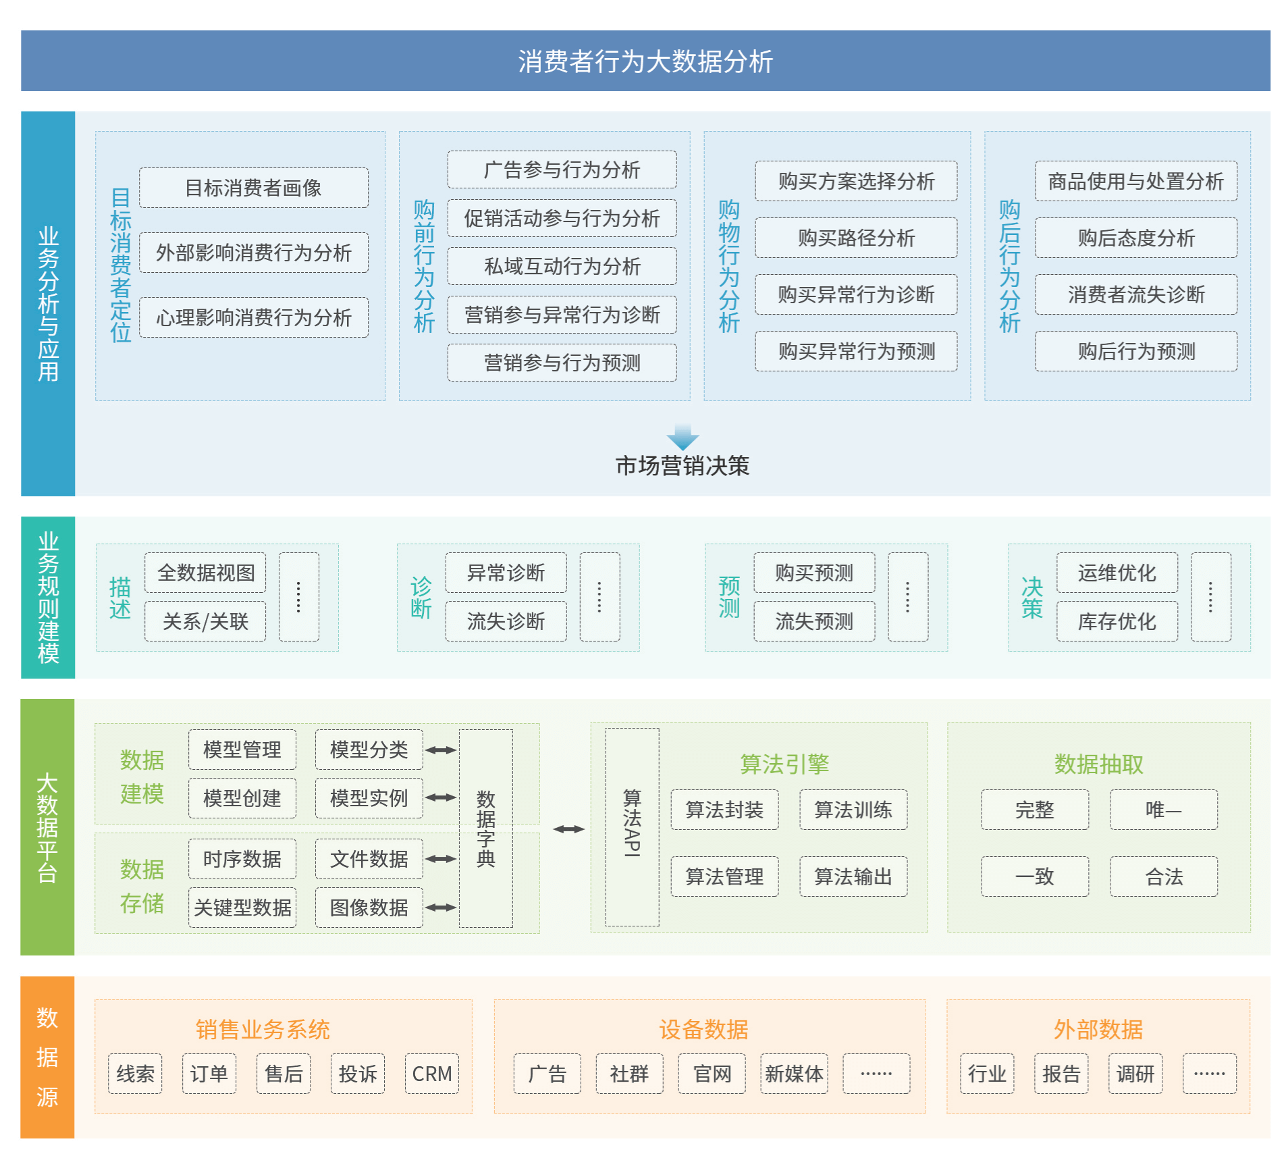Click the 数据字典 vertical box
Viewport: 1286px width, 1154px height.
(485, 829)
